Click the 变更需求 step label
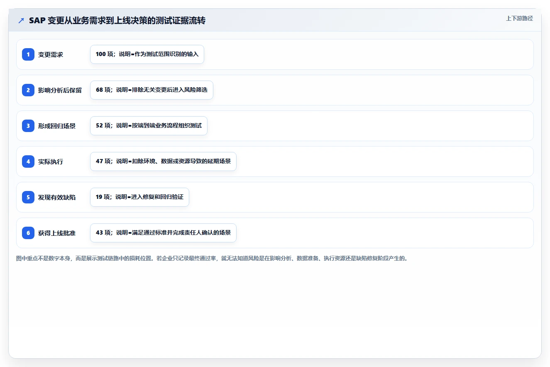Viewport: 550px width, 367px height. (x=51, y=54)
